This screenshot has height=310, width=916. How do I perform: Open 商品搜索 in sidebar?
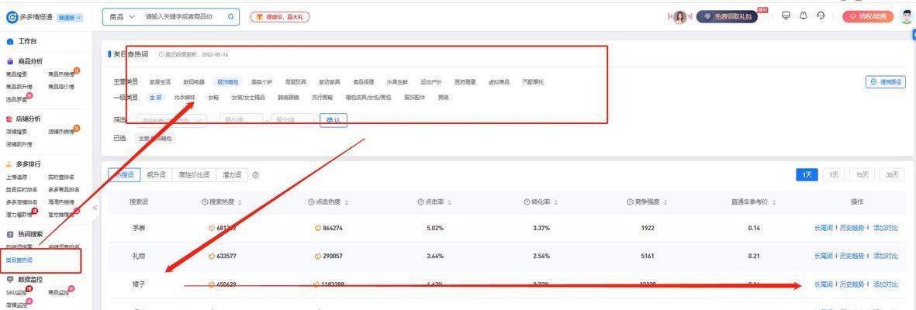point(16,74)
